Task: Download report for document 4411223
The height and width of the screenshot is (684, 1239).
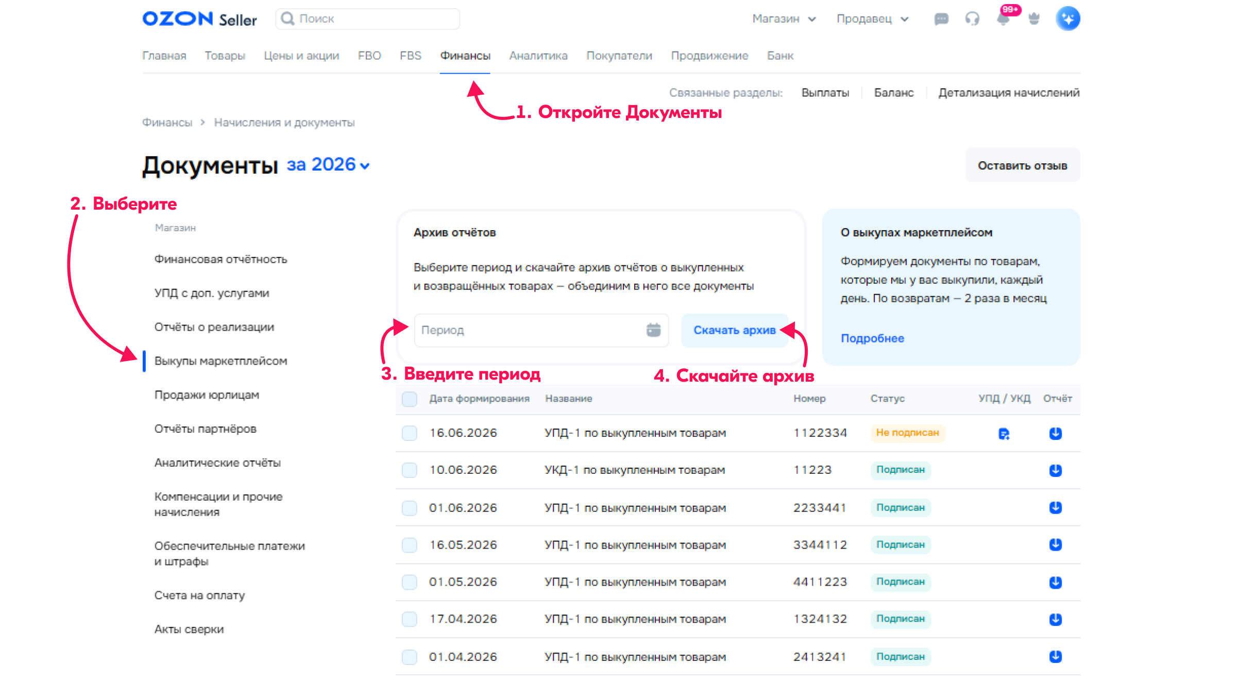Action: 1056,582
